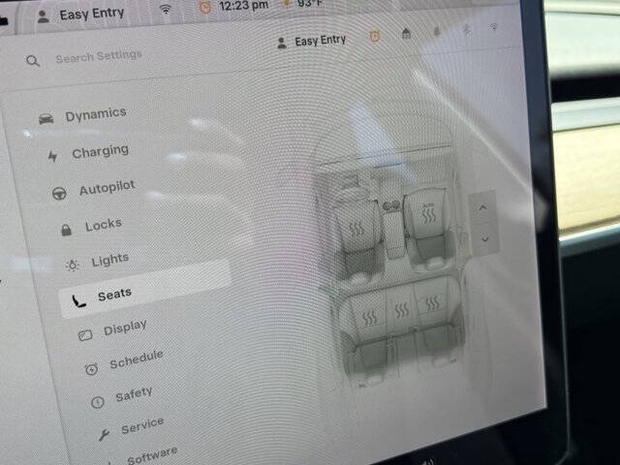
Task: Click the wrench icon beside Service
Action: pos(104,435)
